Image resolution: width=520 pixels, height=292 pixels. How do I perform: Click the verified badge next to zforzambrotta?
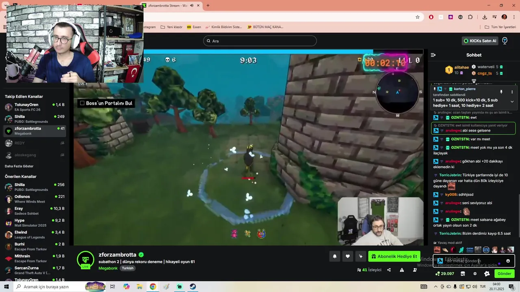141,255
